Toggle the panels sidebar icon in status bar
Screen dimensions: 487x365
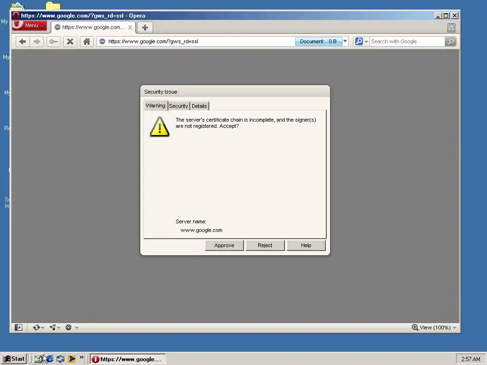tap(19, 327)
